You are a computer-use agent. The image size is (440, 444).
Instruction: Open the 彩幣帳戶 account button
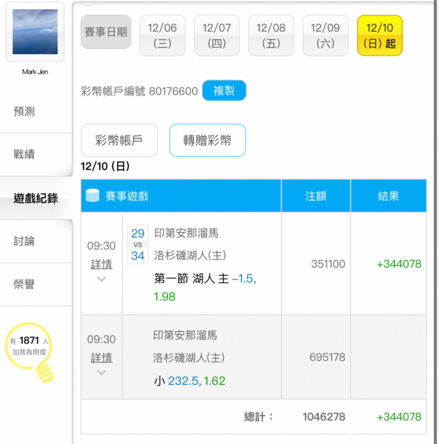click(x=119, y=140)
